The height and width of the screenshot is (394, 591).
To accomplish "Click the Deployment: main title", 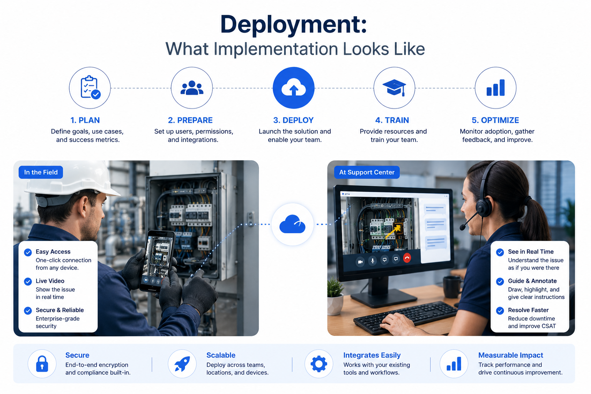I will pos(294,24).
